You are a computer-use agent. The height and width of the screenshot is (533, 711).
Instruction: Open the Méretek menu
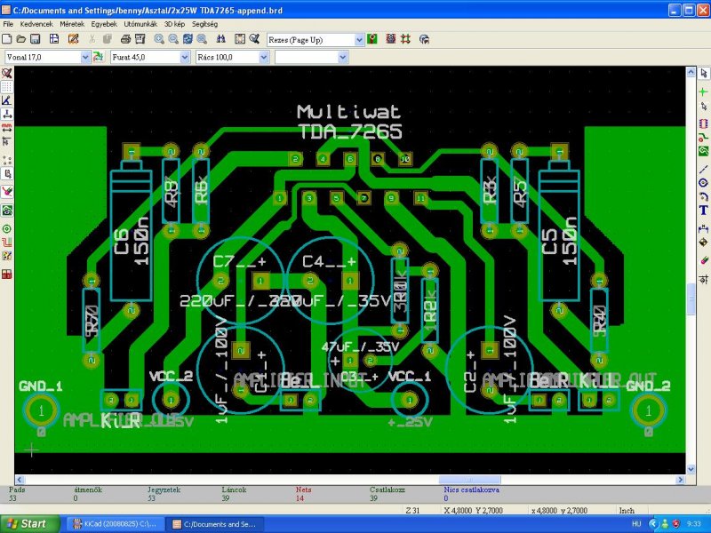[72, 24]
